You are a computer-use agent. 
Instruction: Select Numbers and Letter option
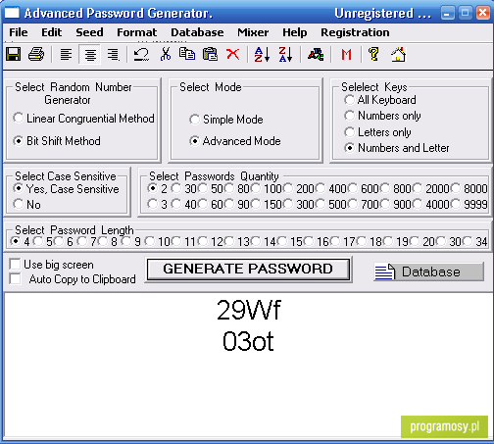coord(397,148)
